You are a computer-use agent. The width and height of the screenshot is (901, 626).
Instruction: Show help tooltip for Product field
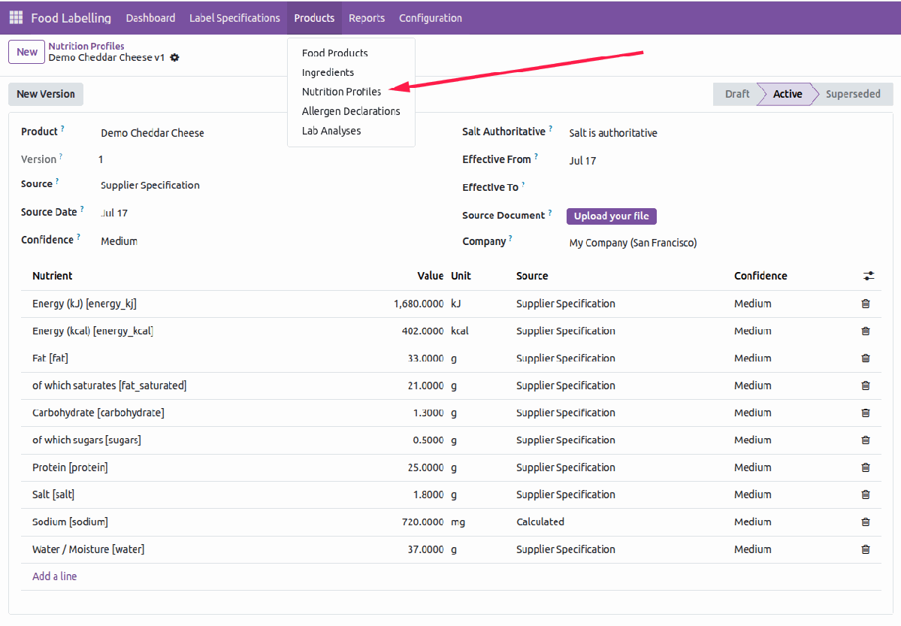[62, 129]
